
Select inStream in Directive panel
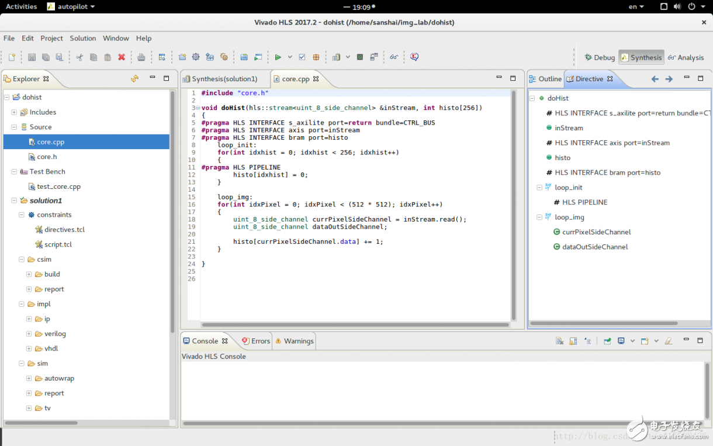(569, 128)
